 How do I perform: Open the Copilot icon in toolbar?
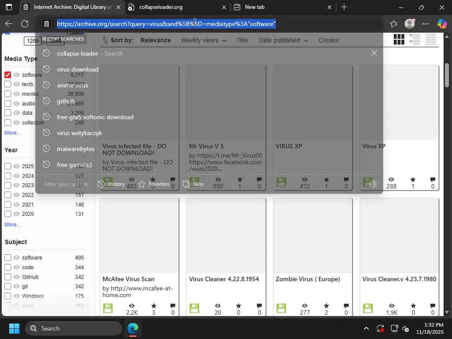[442, 24]
